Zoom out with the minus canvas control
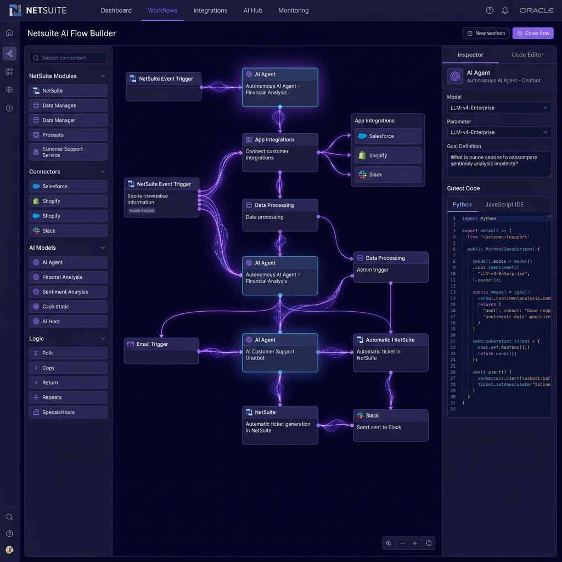 pos(402,543)
